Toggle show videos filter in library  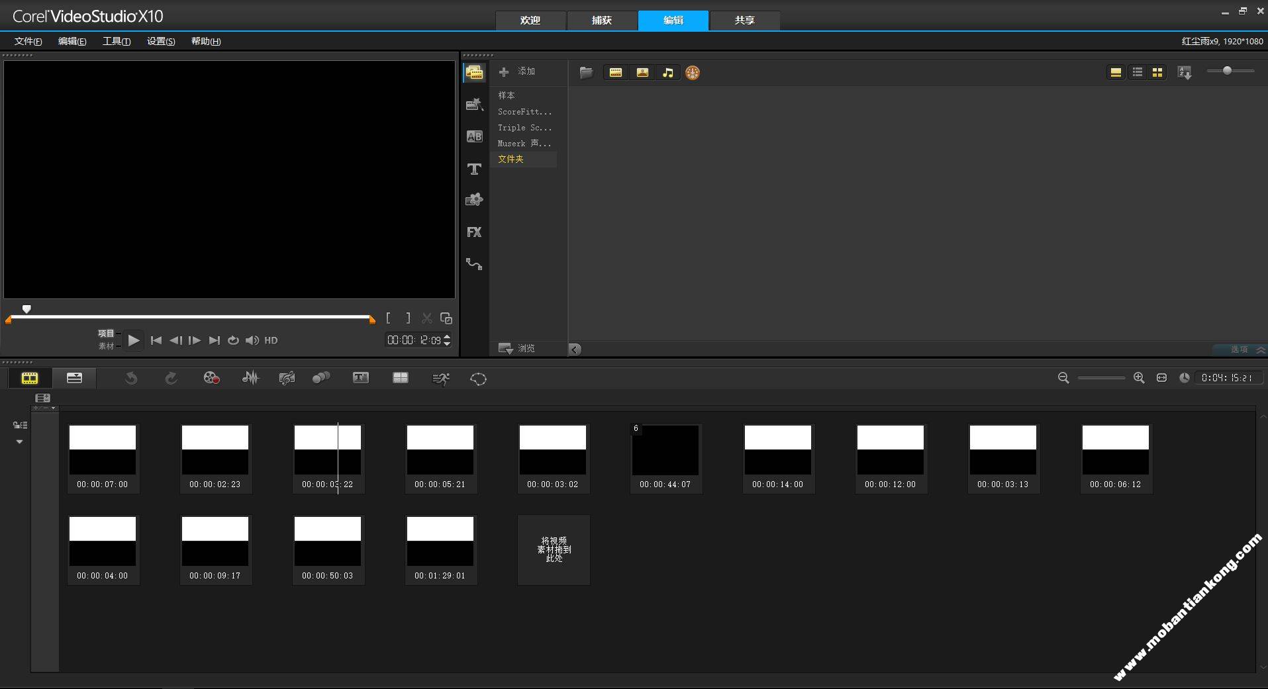coord(616,73)
